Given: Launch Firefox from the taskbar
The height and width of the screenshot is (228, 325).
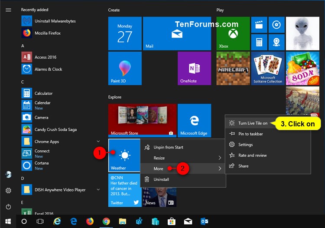Looking at the screenshot, I should (90, 221).
